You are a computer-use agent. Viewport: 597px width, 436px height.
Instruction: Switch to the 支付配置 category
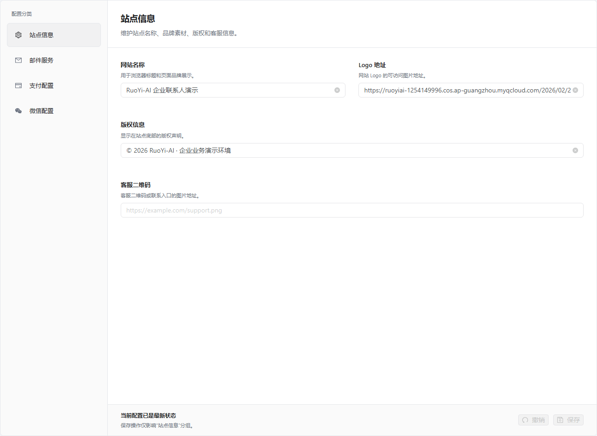(54, 86)
